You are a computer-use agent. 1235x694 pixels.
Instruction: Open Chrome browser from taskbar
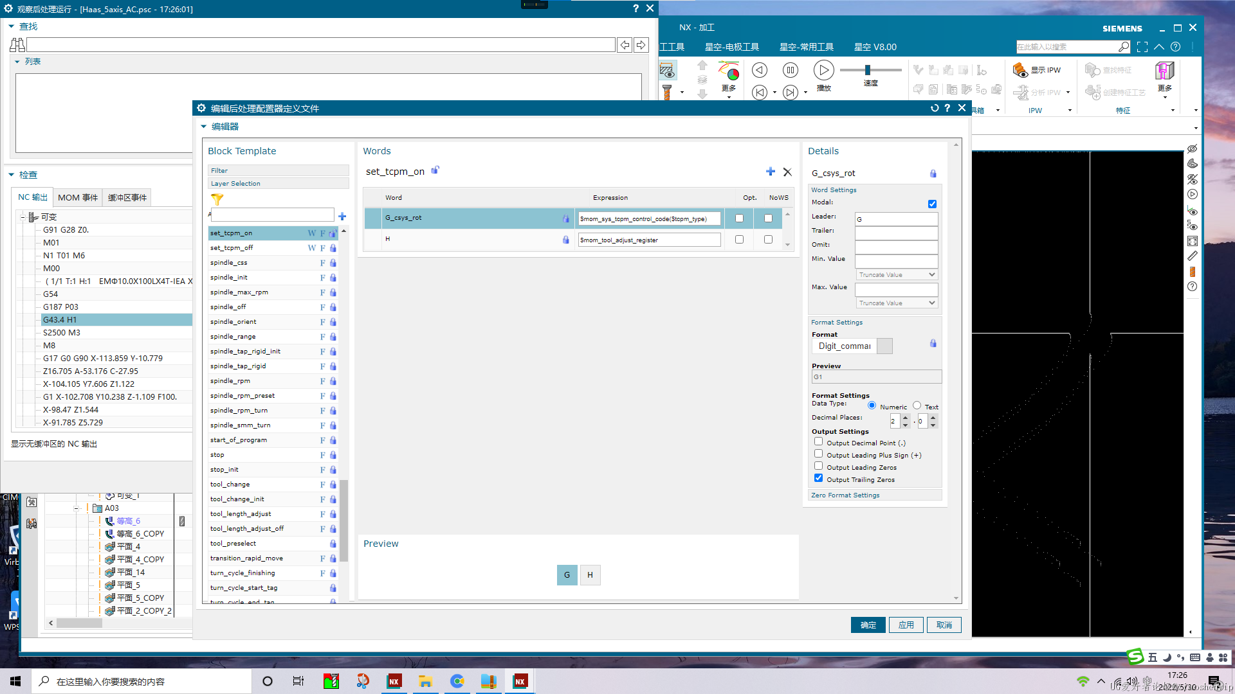[457, 681]
